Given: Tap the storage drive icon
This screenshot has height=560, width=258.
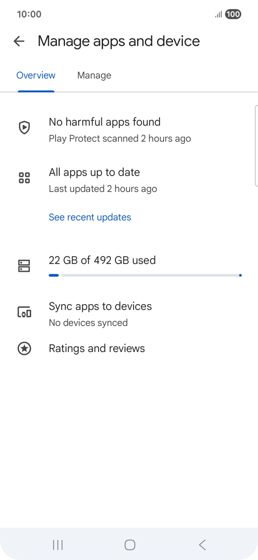Looking at the screenshot, I should click(x=25, y=266).
